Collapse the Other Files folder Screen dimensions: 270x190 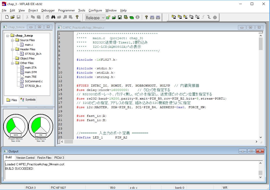tap(12, 63)
